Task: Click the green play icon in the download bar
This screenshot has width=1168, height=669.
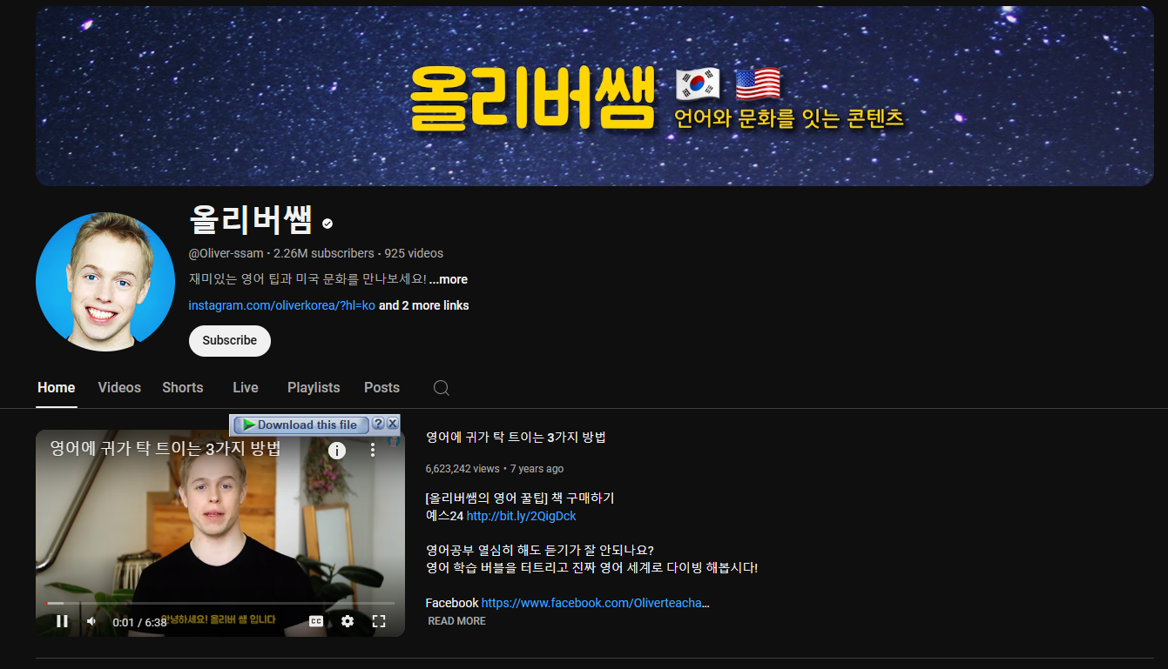Action: [x=249, y=425]
